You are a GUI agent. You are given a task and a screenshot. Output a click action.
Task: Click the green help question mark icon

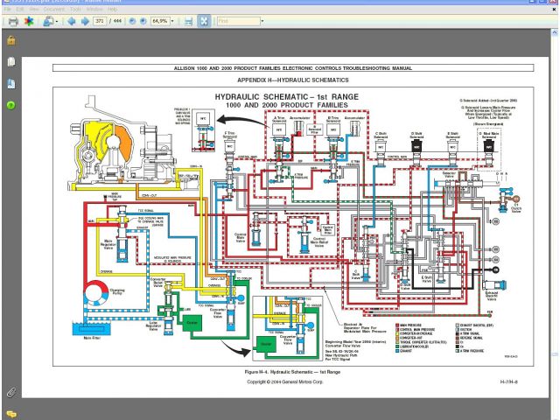[10, 105]
